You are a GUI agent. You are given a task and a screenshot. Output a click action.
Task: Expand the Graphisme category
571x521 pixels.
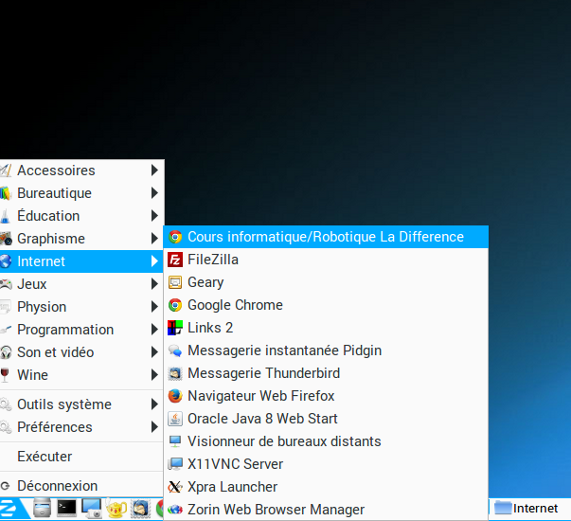[x=81, y=239]
